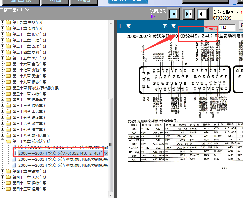Expand 第二十章 长城车系 folder
Viewport: 243px width, 198px height.
click(x=2, y=28)
